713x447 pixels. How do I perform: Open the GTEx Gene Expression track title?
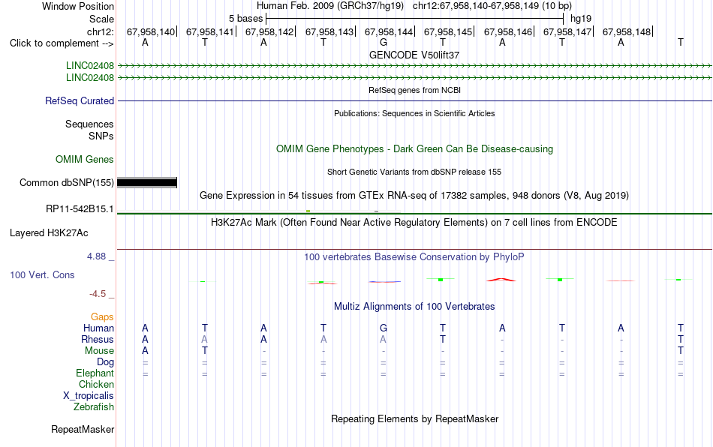pos(414,196)
